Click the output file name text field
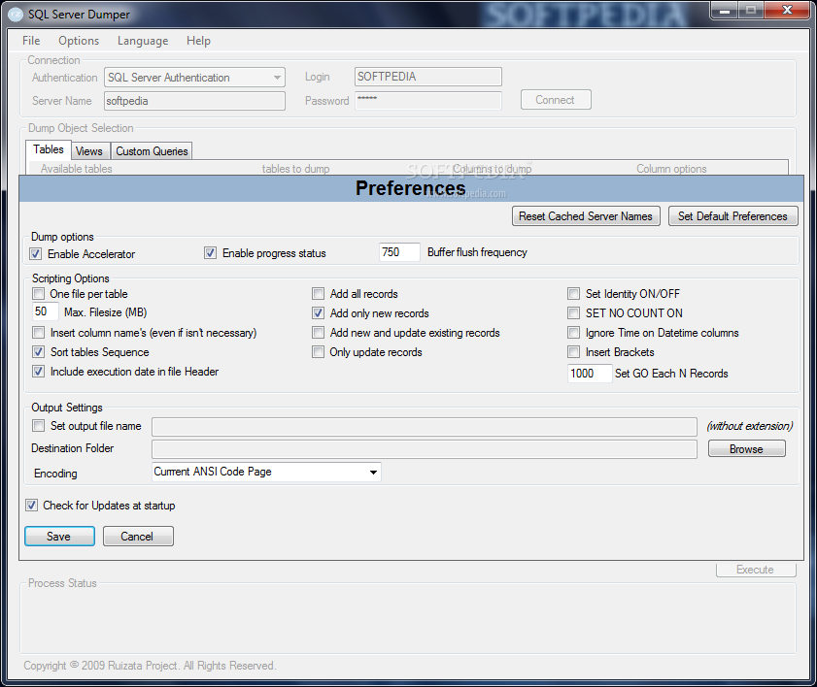817x687 pixels. pos(425,427)
